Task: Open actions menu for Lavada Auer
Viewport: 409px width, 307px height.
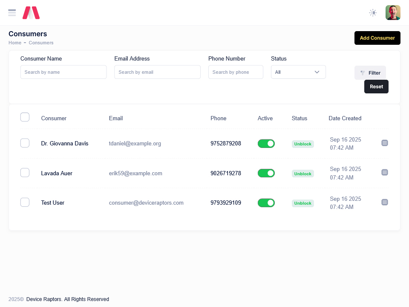Action: coord(384,172)
